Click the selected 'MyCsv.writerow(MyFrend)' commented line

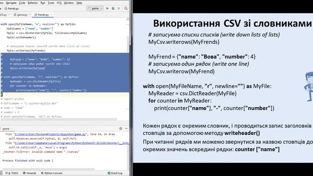point(27,68)
